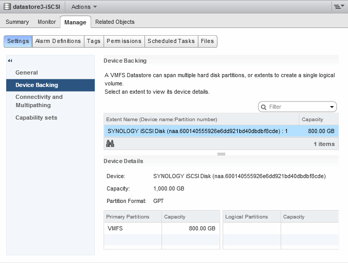The image size is (348, 263).
Task: Open the Actions dropdown menu
Action: [x=84, y=7]
